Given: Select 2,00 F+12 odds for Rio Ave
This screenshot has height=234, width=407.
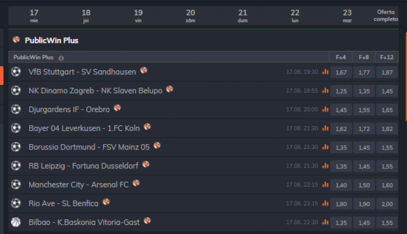Looking at the screenshot, I should (x=387, y=204).
